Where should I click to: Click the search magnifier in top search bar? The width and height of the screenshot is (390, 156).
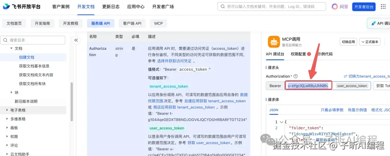(222, 7)
